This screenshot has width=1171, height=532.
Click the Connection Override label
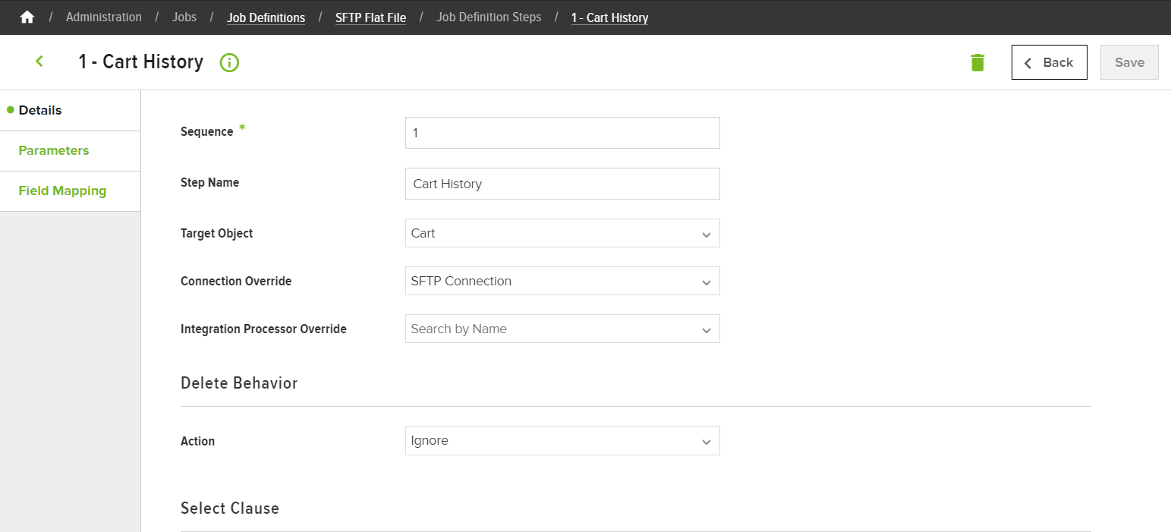tap(236, 282)
